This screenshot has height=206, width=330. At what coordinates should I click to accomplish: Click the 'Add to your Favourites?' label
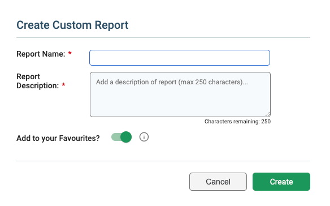point(58,138)
